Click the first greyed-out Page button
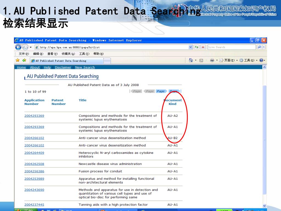Screen dimensions: 281x211 coord(136,91)
